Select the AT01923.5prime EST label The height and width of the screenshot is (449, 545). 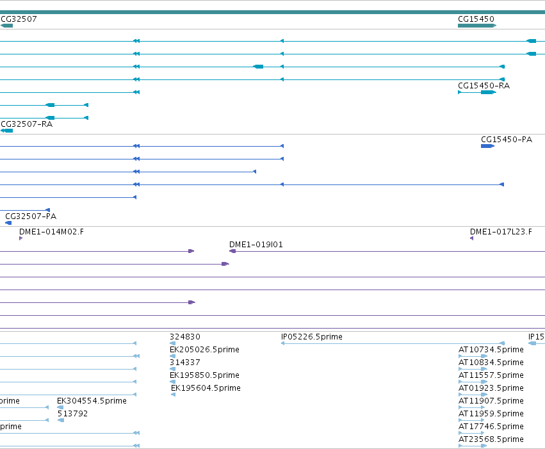pos(491,388)
